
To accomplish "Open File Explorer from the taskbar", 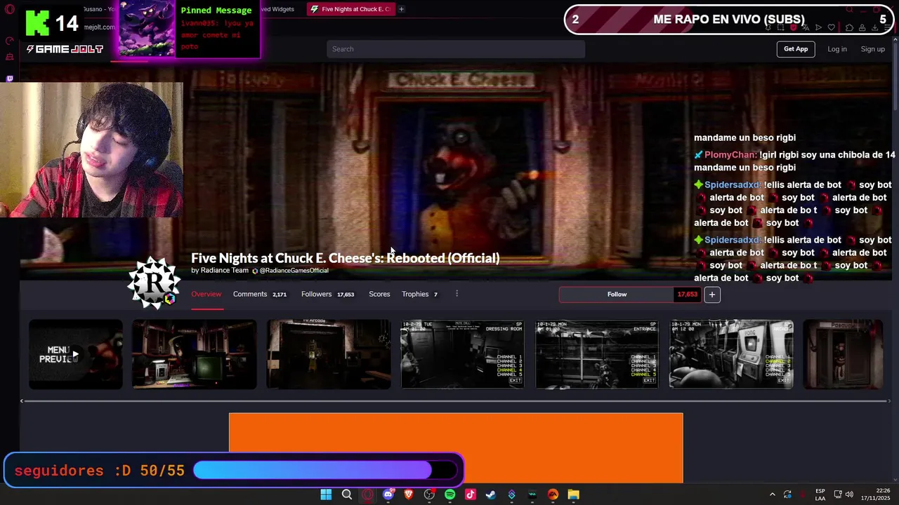I will point(574,494).
